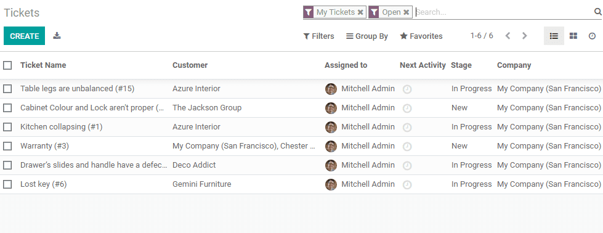This screenshot has width=603, height=233.
Task: Sort by the Stage column header
Action: (x=461, y=65)
